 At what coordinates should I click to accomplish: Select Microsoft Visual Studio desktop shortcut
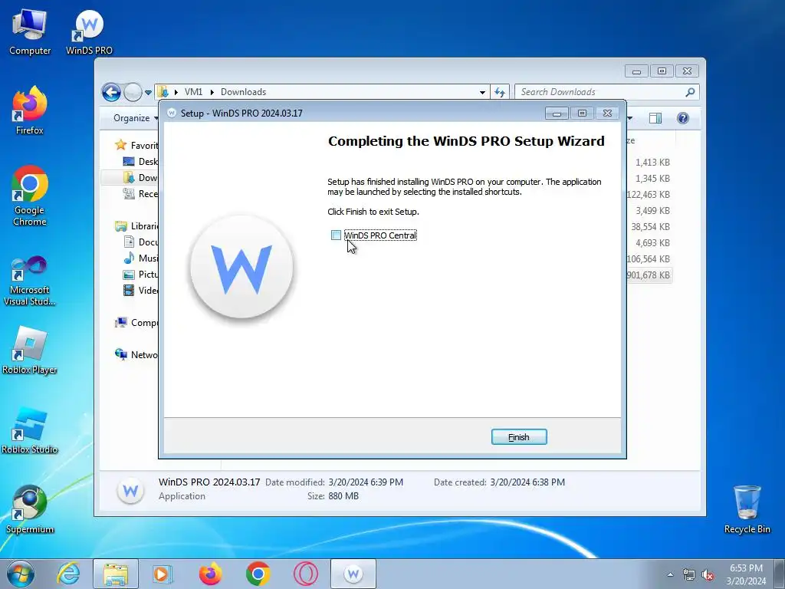(30, 281)
